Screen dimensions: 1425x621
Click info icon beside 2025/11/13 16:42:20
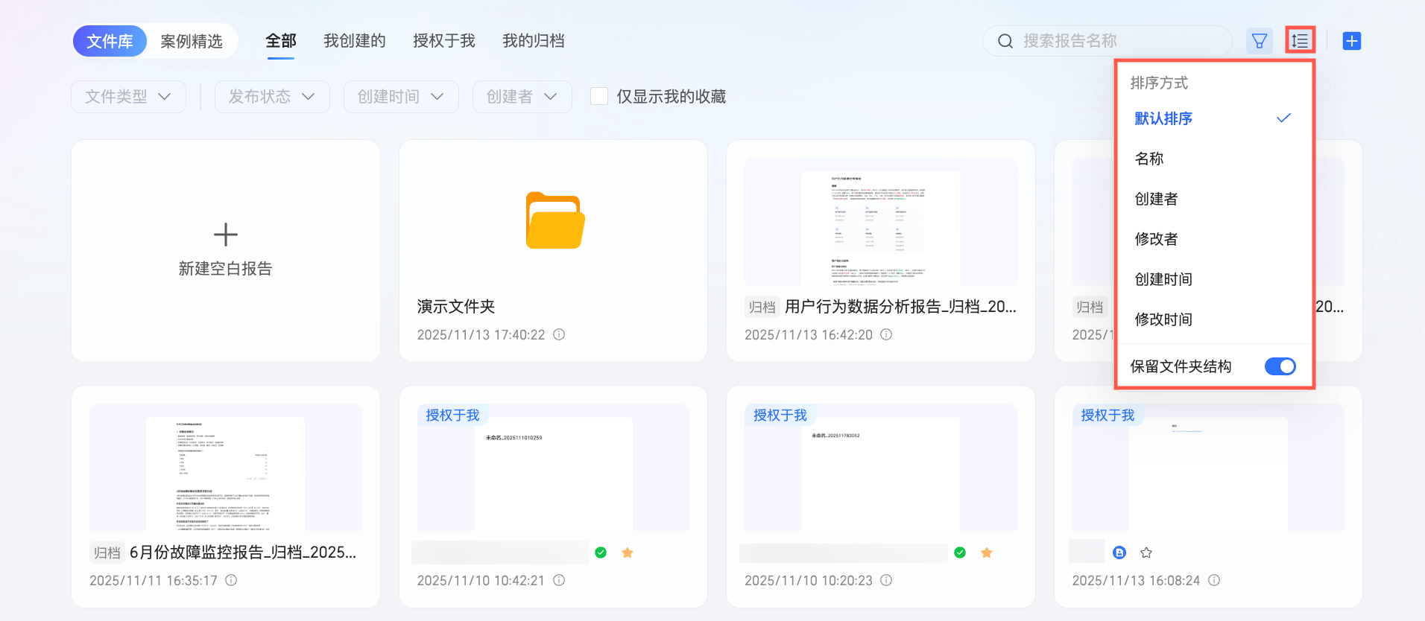886,334
